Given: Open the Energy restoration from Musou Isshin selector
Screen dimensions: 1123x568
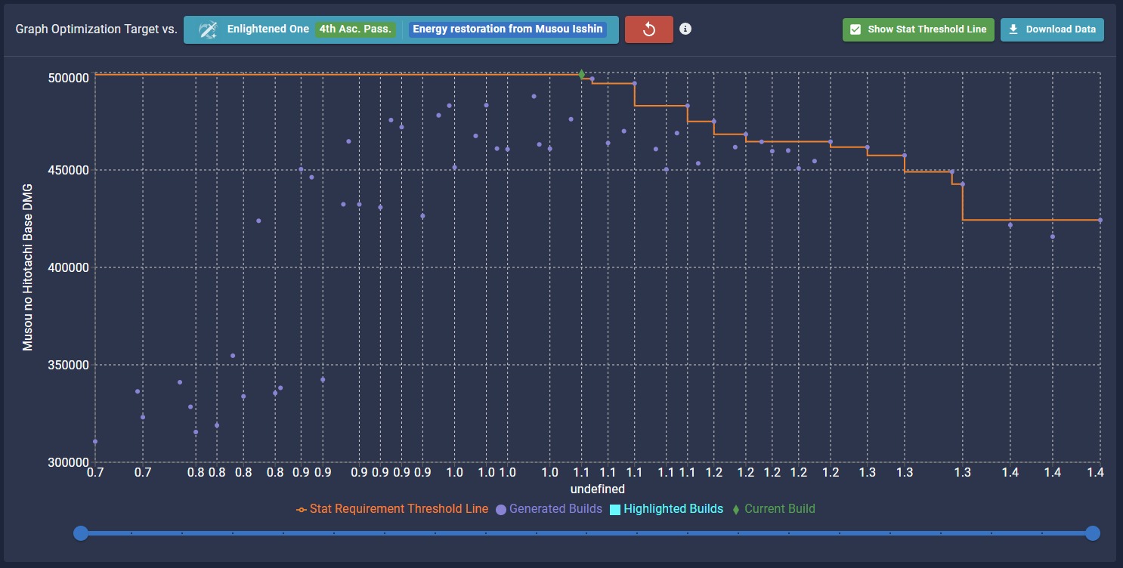Looking at the screenshot, I should [x=509, y=29].
